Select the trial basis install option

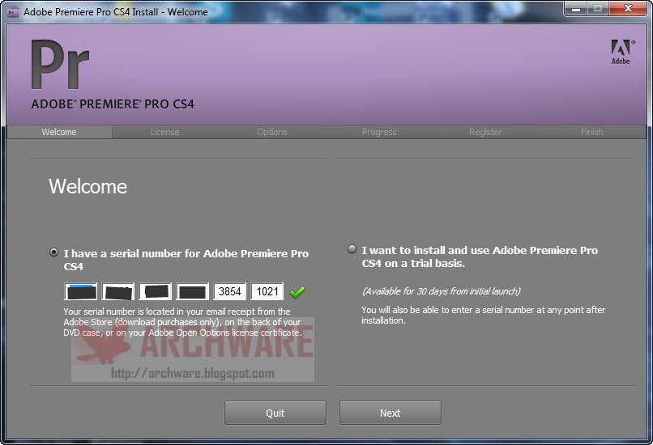tap(352, 249)
